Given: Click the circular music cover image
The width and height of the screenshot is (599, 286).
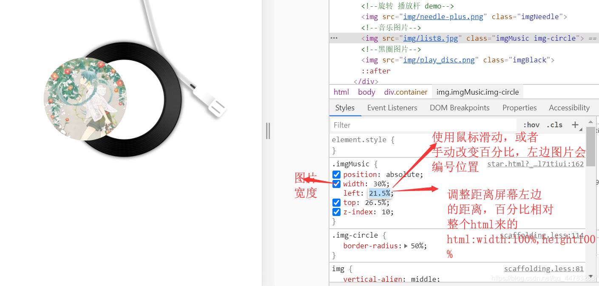Looking at the screenshot, I should point(85,99).
